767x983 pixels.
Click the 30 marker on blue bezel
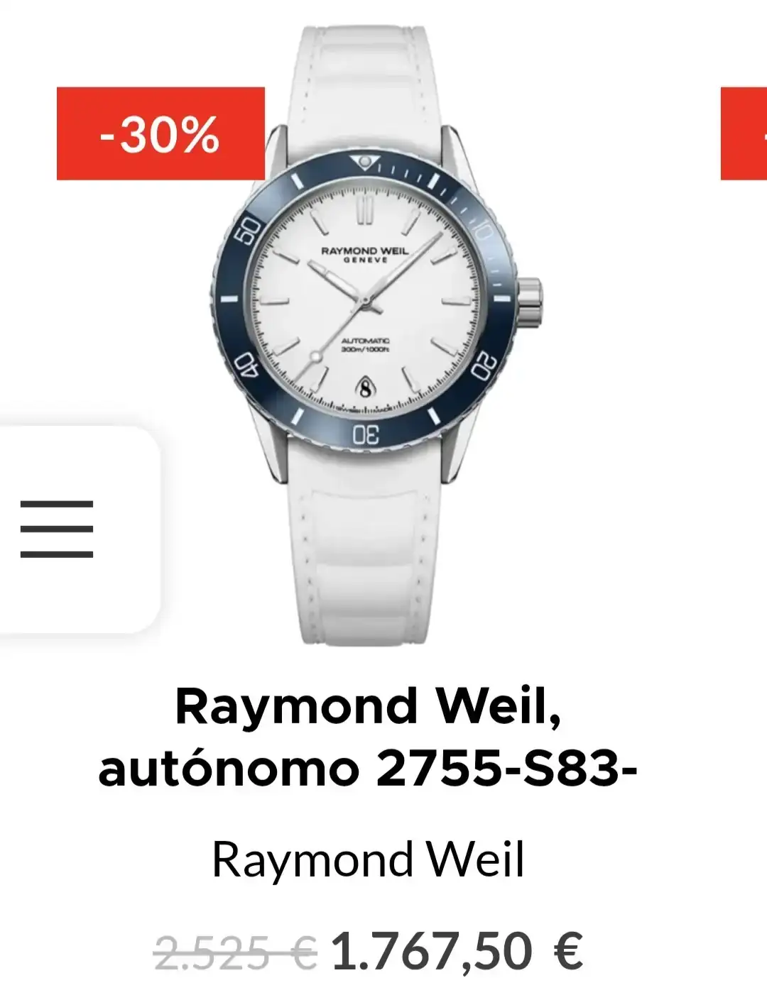pyautogui.click(x=366, y=435)
